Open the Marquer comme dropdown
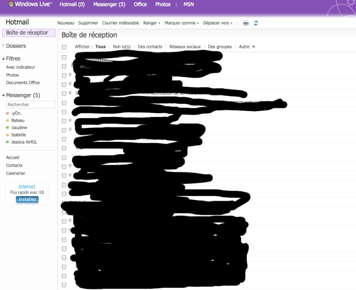This screenshot has height=290, width=356. point(182,23)
